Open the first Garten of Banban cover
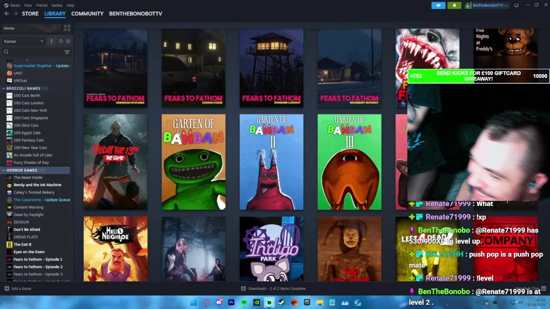Screen dimensions: 550x309 [193, 162]
